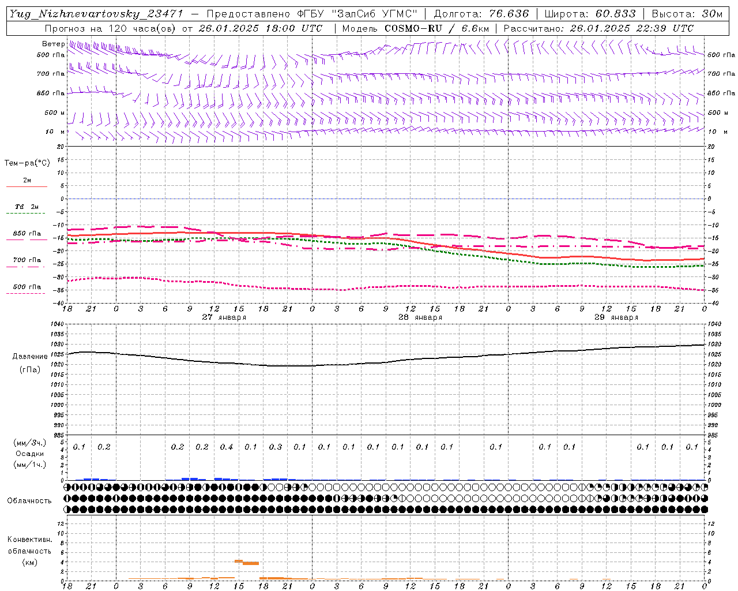The width and height of the screenshot is (738, 591).
Task: Click the '500 гПа' entry in temperature legend
Action: pos(27,287)
